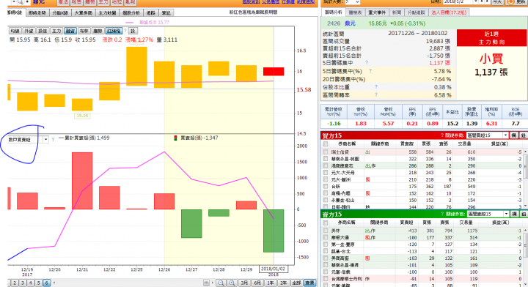Toggle select-all checkbox in 賣方15 header row

click(326, 223)
